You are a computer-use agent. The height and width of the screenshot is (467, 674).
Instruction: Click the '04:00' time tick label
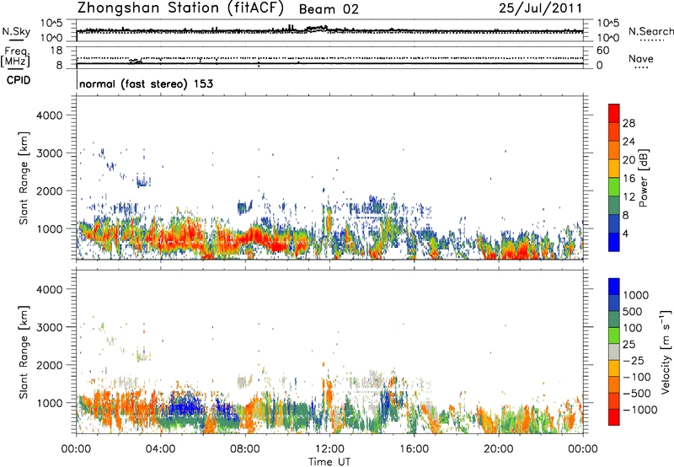(x=160, y=449)
